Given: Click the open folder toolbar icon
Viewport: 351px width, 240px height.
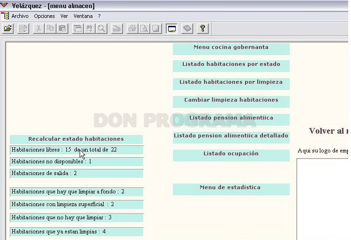Looking at the screenshot, I should pyautogui.click(x=8, y=29).
